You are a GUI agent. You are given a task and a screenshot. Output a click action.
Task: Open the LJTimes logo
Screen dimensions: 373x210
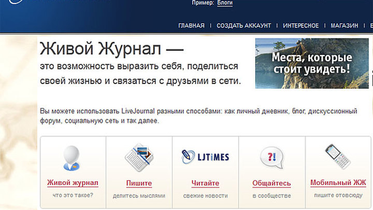coord(206,157)
